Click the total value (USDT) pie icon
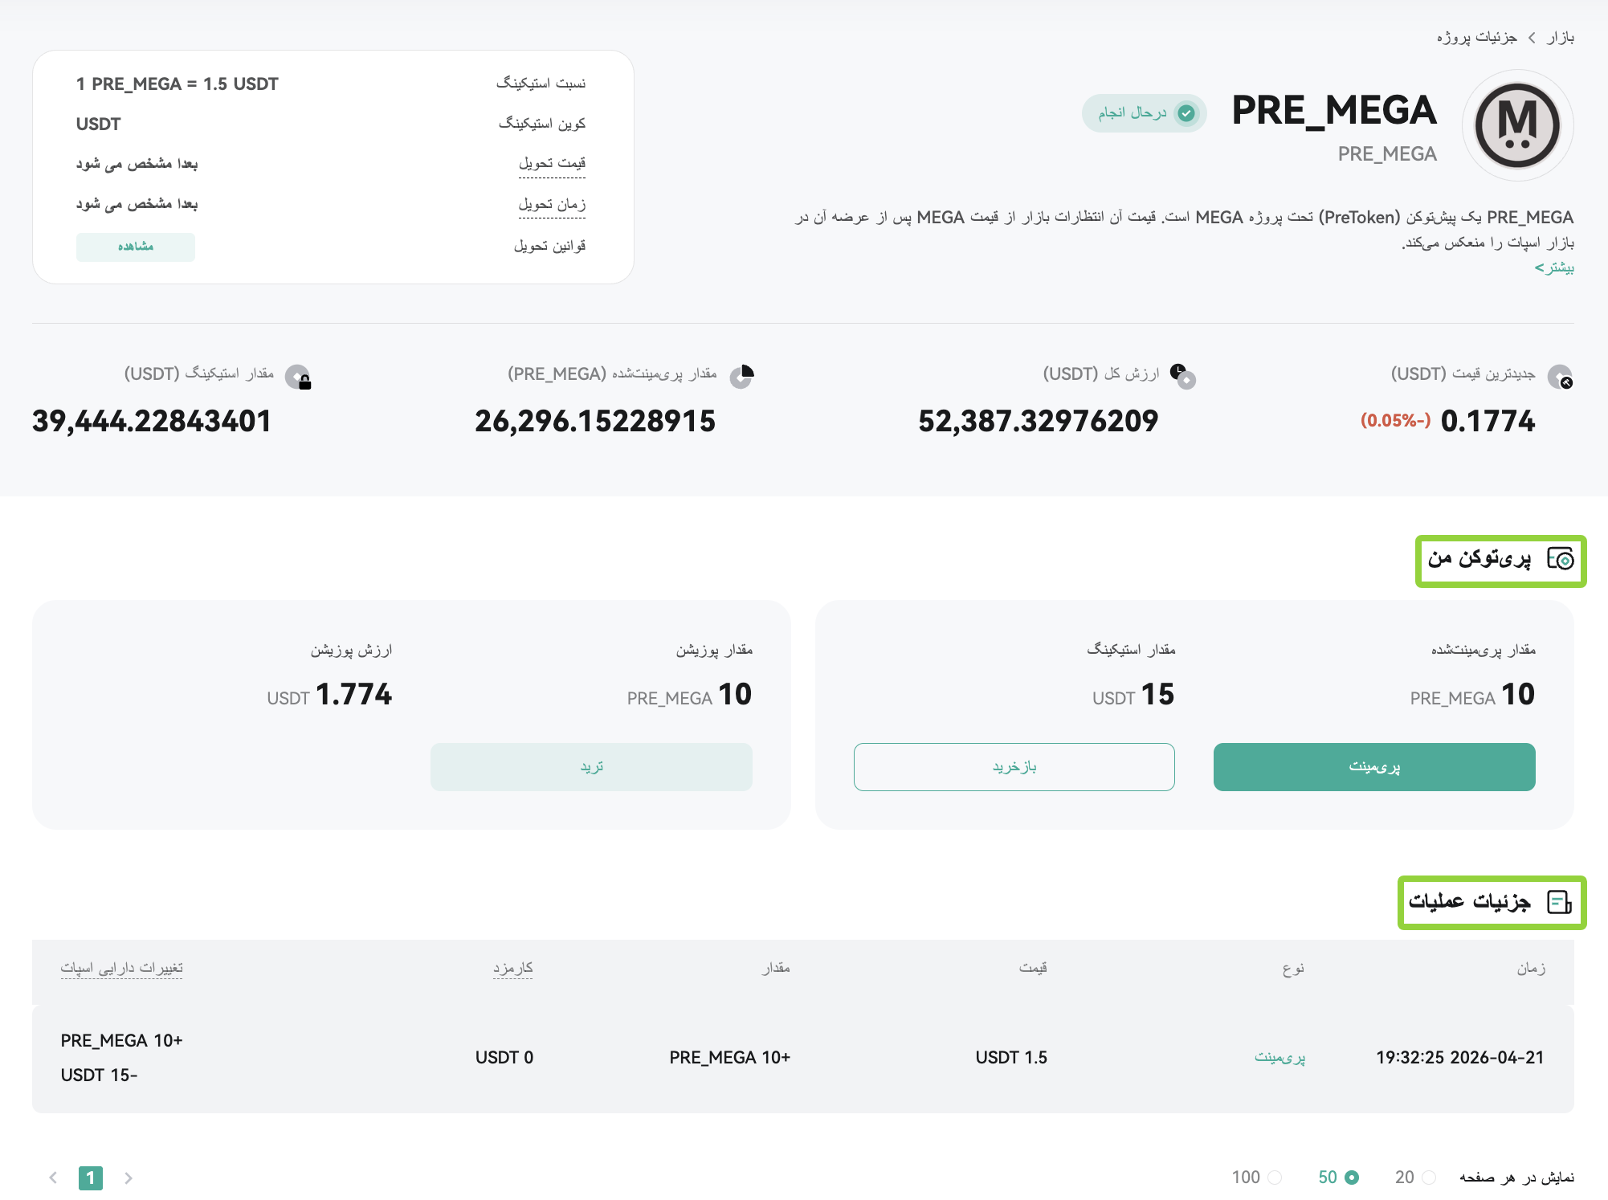This screenshot has width=1608, height=1200. 1182,375
